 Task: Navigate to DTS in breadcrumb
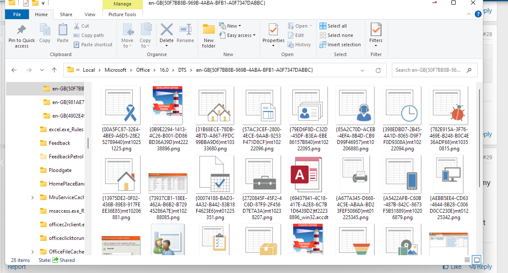point(182,70)
